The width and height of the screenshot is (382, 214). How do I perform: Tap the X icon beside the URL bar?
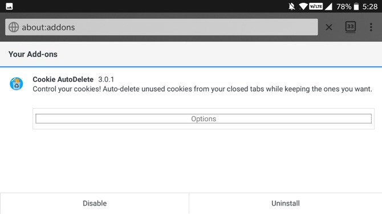(329, 27)
